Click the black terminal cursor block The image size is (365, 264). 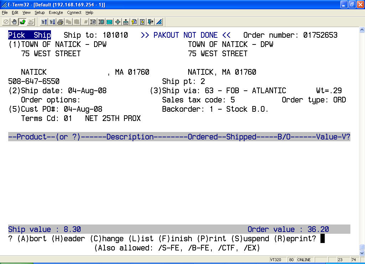(x=322, y=239)
